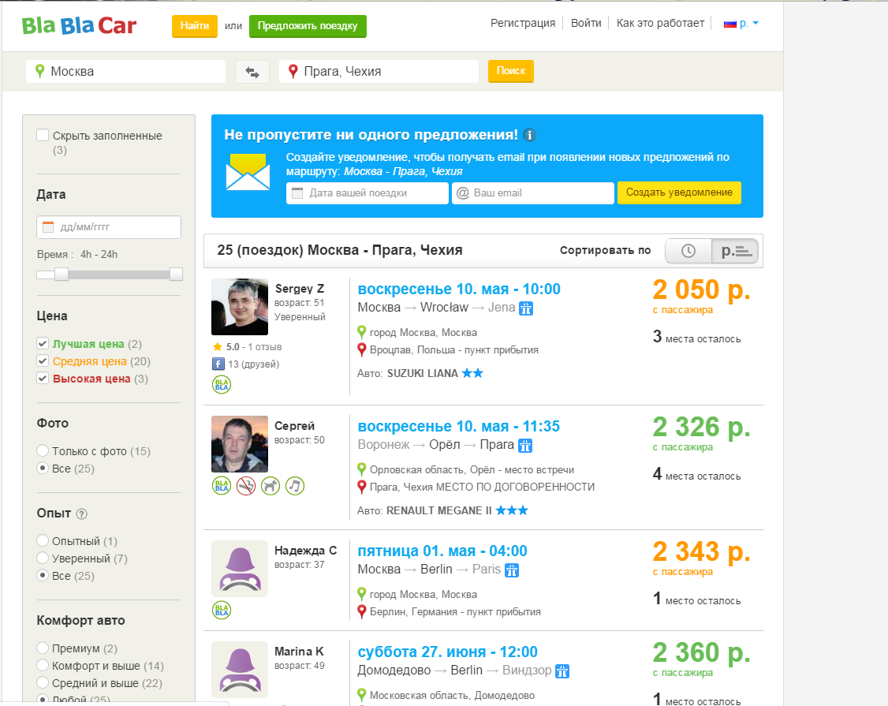Click Москва departure input
The width and height of the screenshot is (888, 706).
(x=125, y=72)
